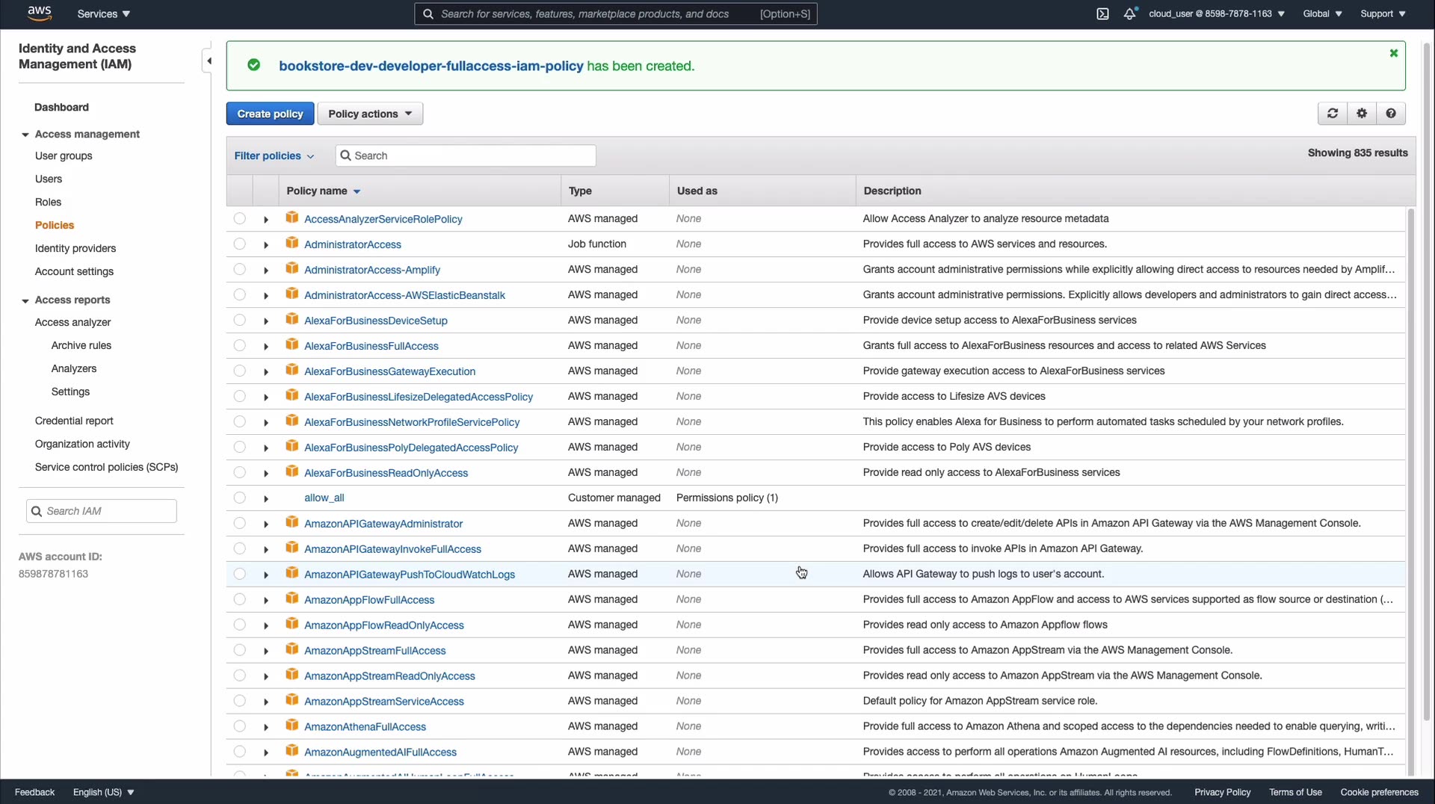This screenshot has height=804, width=1435.
Task: Click the Create policy button
Action: pos(270,114)
